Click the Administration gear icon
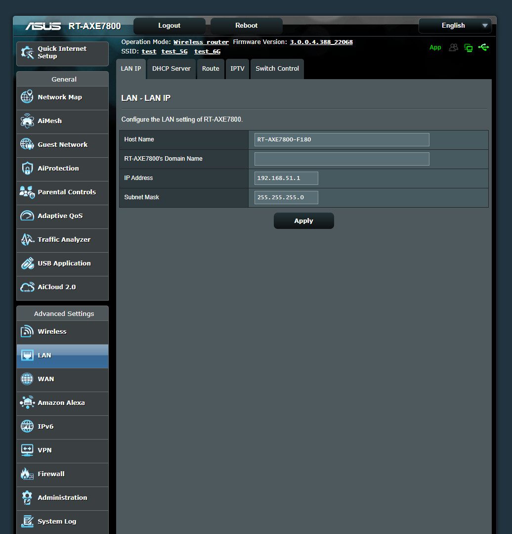Screen dimensions: 512x534 pos(27,497)
